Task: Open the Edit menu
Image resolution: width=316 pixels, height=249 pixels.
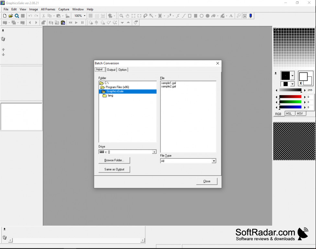Action: pos(14,9)
